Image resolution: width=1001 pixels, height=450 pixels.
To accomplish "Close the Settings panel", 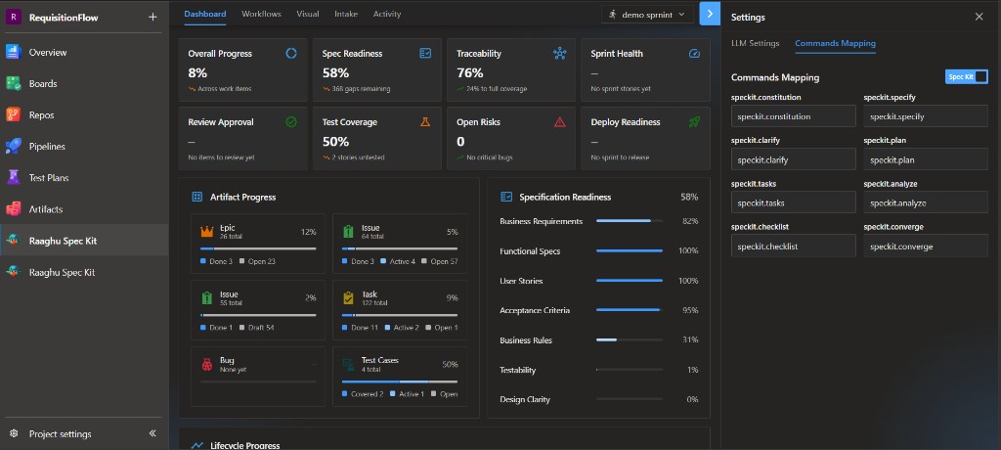I will click(x=979, y=17).
